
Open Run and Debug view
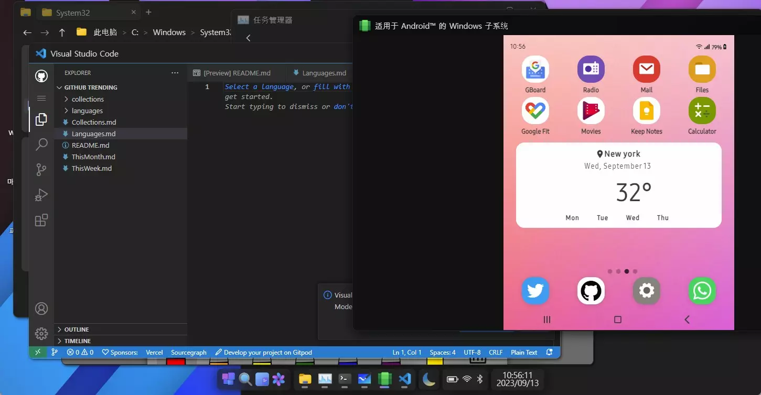(41, 195)
